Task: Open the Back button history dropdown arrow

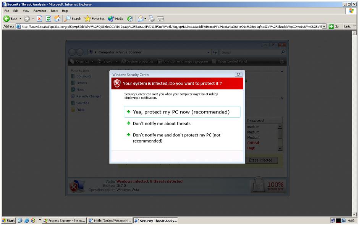Action: pyautogui.click(x=20, y=19)
